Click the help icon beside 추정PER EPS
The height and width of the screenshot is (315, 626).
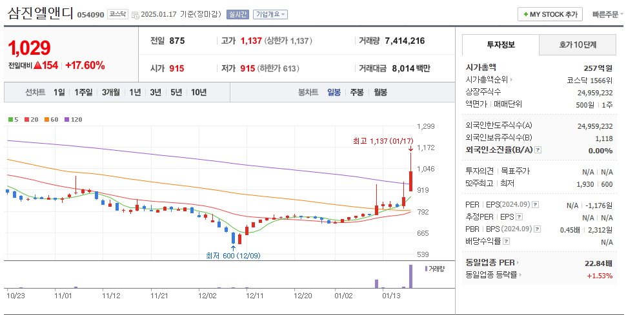point(519,217)
